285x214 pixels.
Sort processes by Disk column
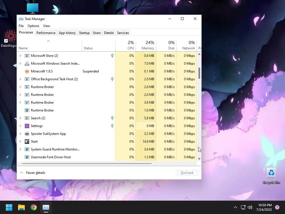coord(166,45)
